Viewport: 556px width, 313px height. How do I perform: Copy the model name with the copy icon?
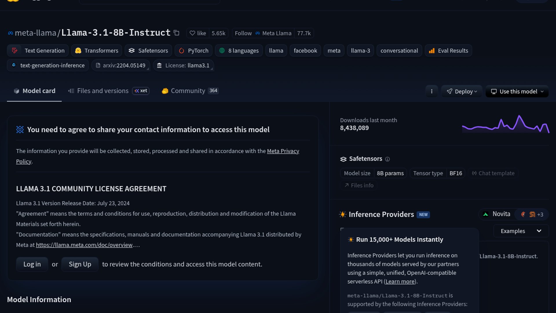click(176, 33)
